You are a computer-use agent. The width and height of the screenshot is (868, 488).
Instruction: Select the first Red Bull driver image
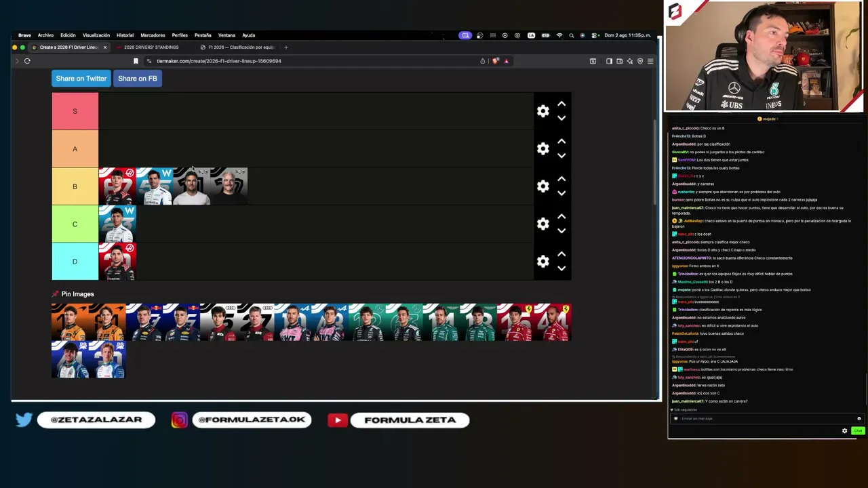click(144, 323)
